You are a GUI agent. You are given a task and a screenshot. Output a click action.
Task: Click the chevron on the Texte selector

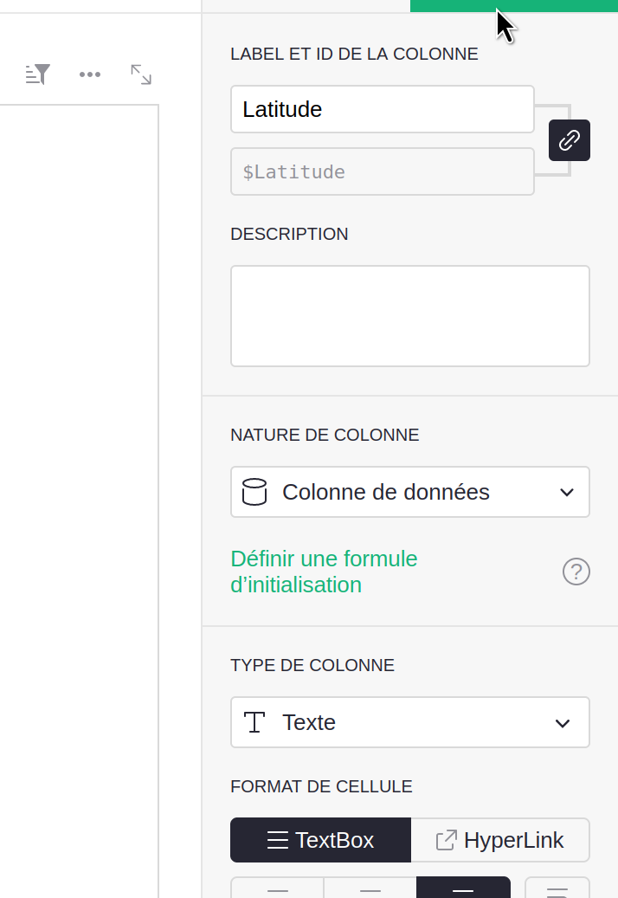pos(563,723)
